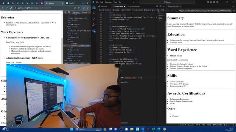Click the Port 3000 status bar item

pos(217,125)
